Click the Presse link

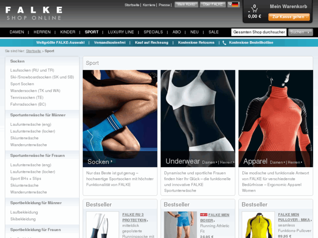(x=164, y=5)
